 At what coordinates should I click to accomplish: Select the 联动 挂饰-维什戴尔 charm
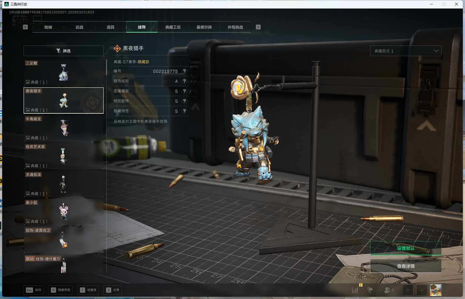(64, 264)
